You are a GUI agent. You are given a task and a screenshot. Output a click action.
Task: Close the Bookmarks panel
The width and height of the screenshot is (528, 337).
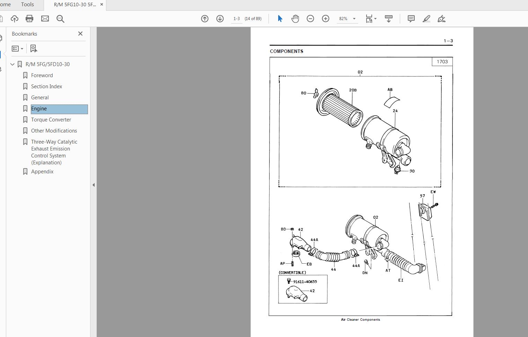pyautogui.click(x=80, y=34)
